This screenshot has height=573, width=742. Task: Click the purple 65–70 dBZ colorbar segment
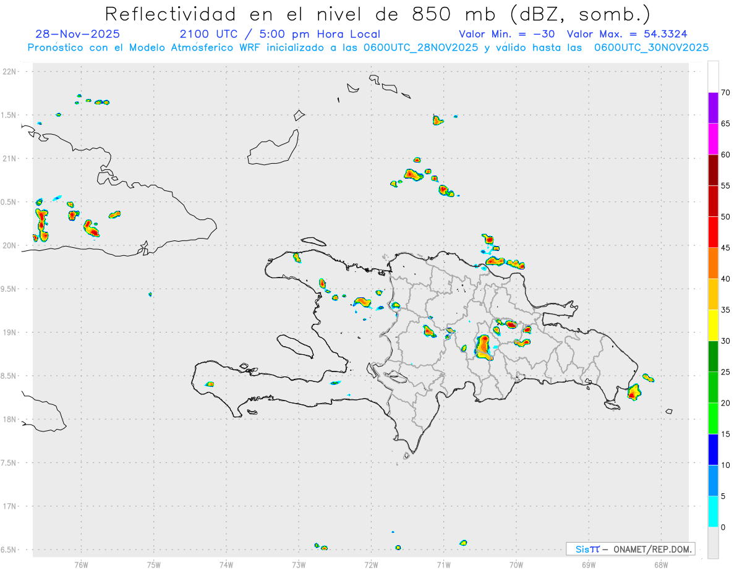[x=713, y=108]
